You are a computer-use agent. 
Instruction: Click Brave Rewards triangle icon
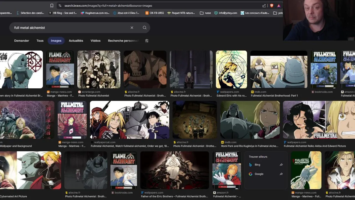(279, 6)
